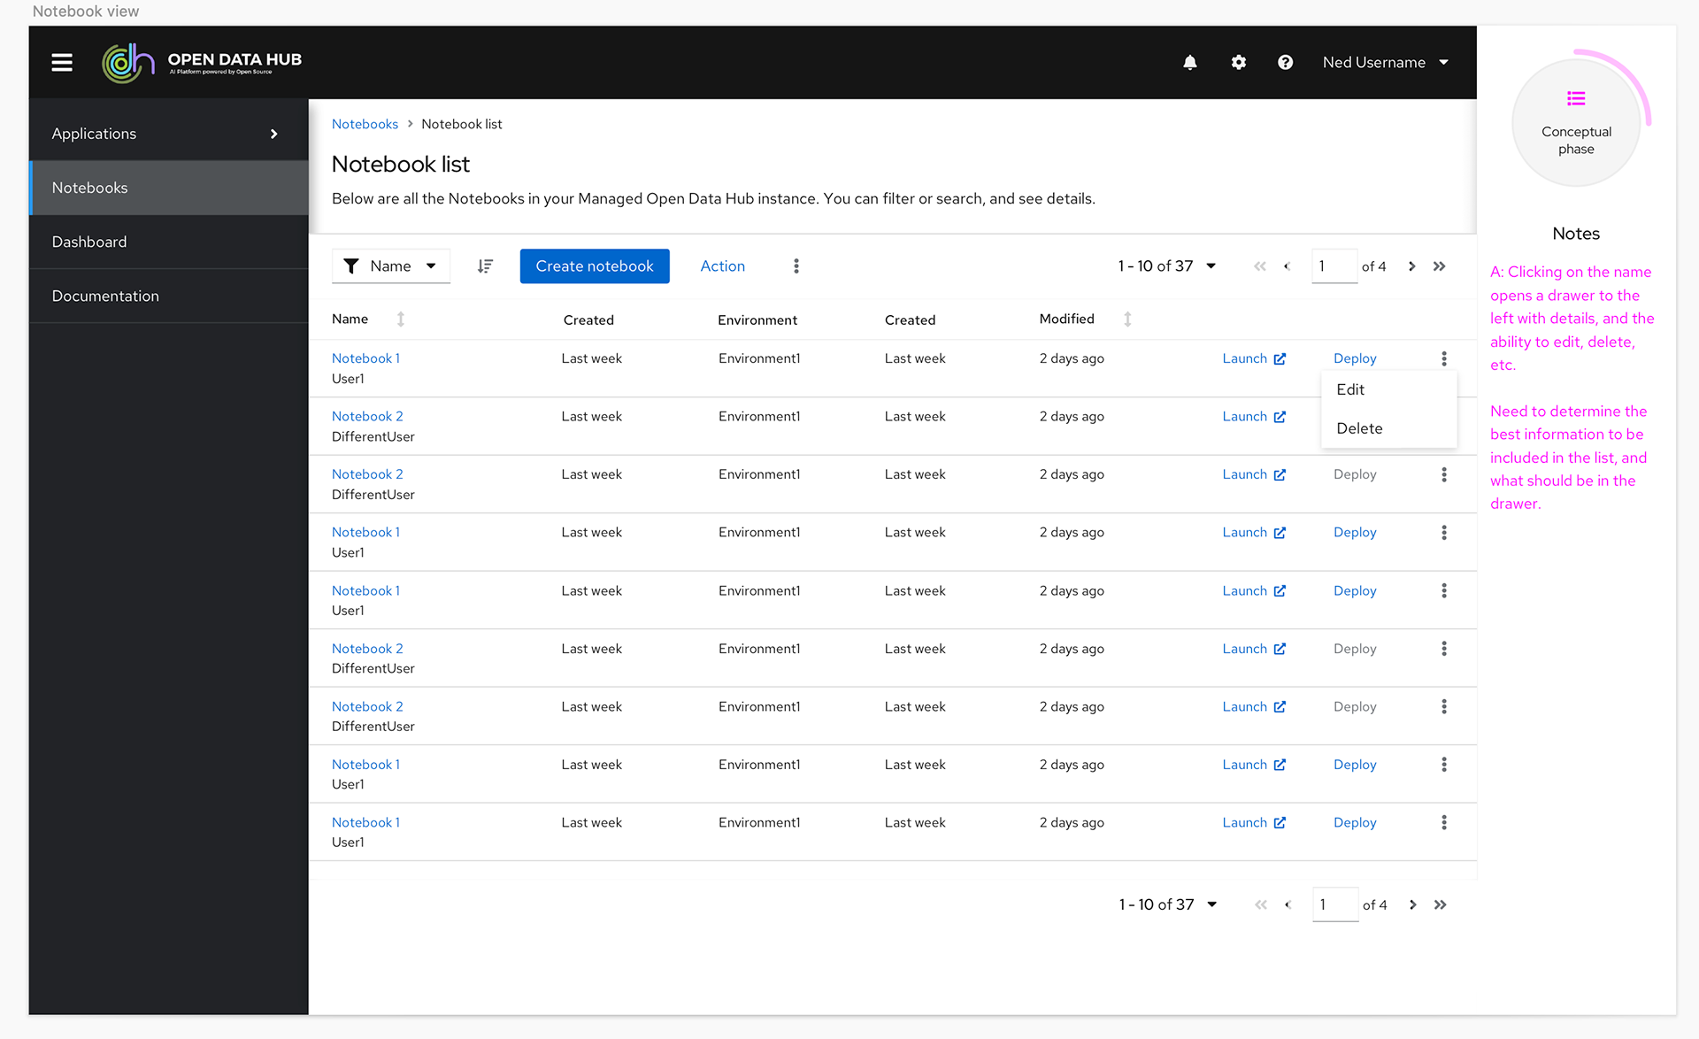Select Documentation in the sidebar

(x=169, y=296)
